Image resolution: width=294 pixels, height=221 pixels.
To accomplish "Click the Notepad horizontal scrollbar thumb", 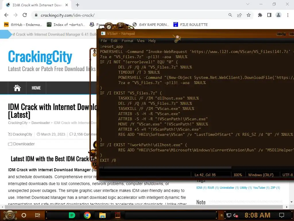I will pos(168,167).
